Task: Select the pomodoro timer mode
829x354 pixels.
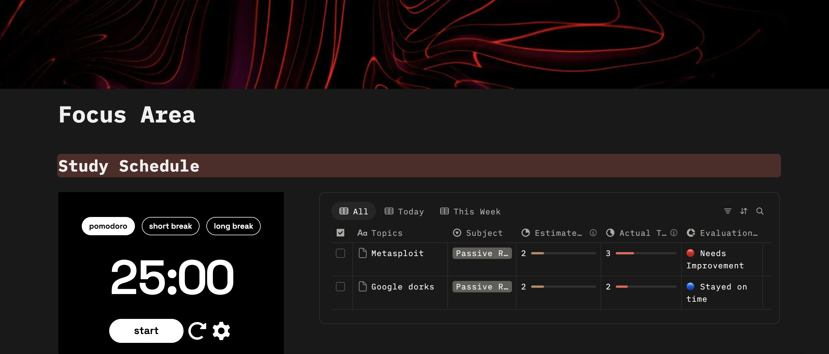Action: [x=108, y=226]
